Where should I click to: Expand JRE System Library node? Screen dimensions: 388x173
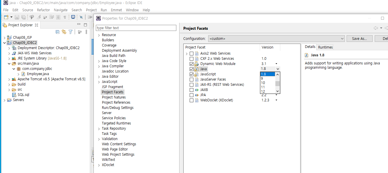(9, 58)
